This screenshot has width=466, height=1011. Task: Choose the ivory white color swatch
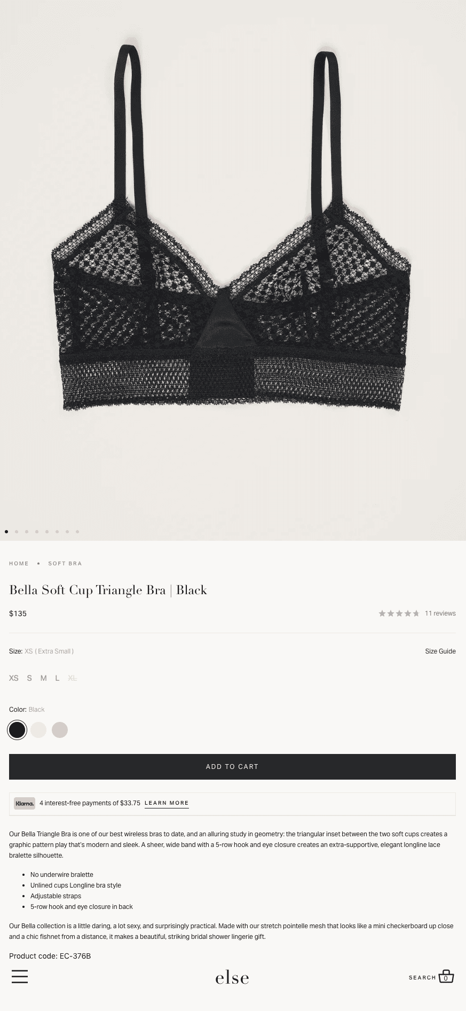38,730
